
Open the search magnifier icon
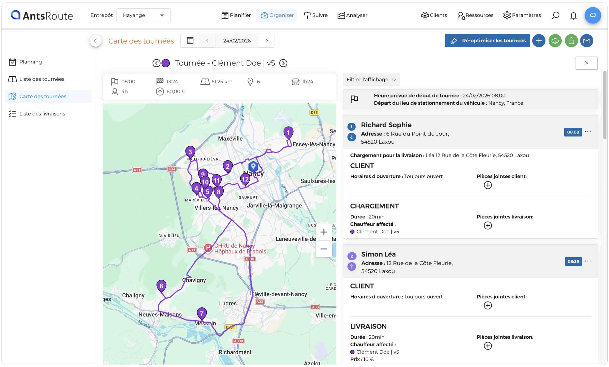tap(555, 15)
